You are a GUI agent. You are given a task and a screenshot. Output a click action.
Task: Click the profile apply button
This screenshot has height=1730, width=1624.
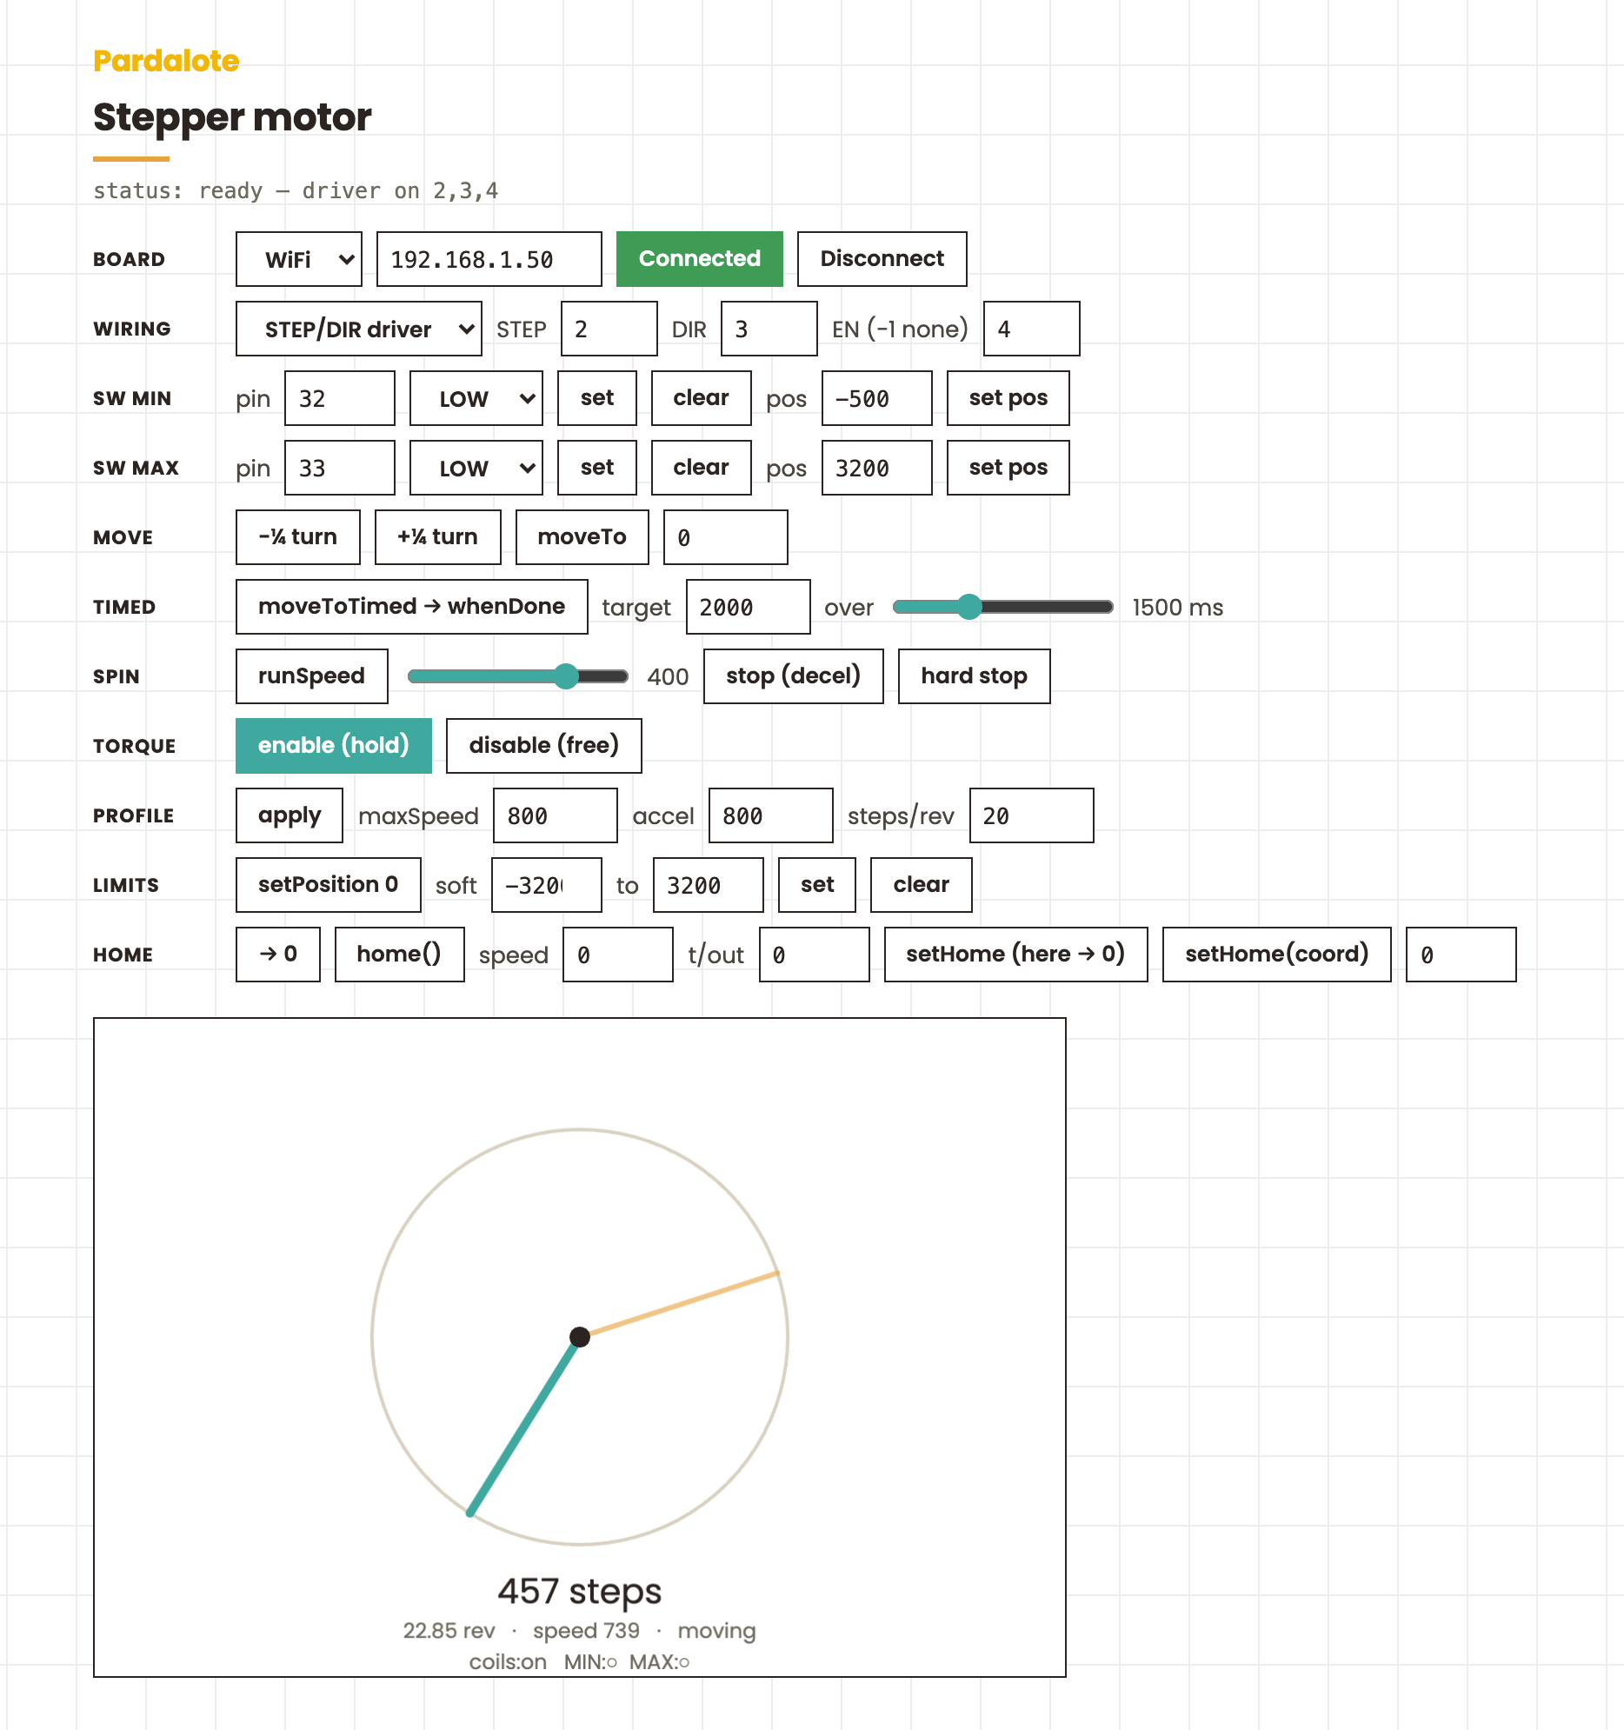pyautogui.click(x=289, y=816)
